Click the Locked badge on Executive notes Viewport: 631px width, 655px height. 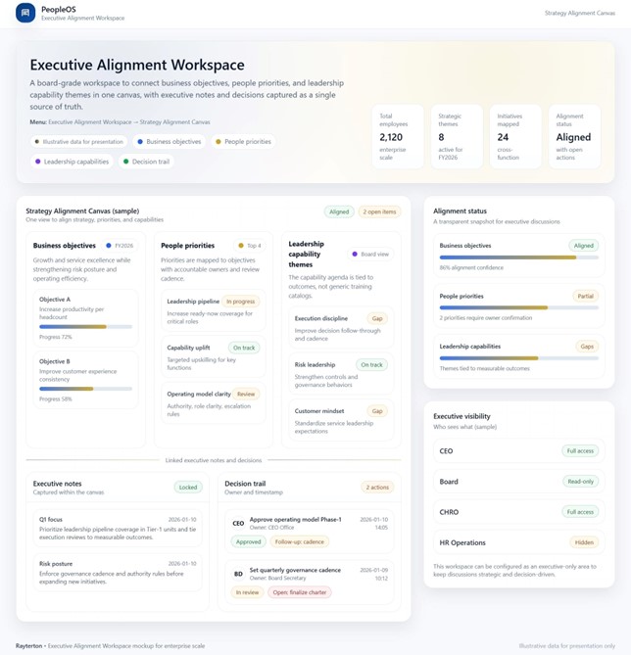[x=188, y=487]
